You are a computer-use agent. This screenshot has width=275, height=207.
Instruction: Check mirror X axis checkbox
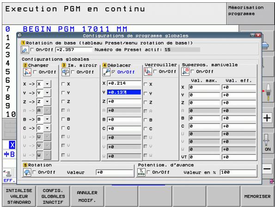(63, 84)
